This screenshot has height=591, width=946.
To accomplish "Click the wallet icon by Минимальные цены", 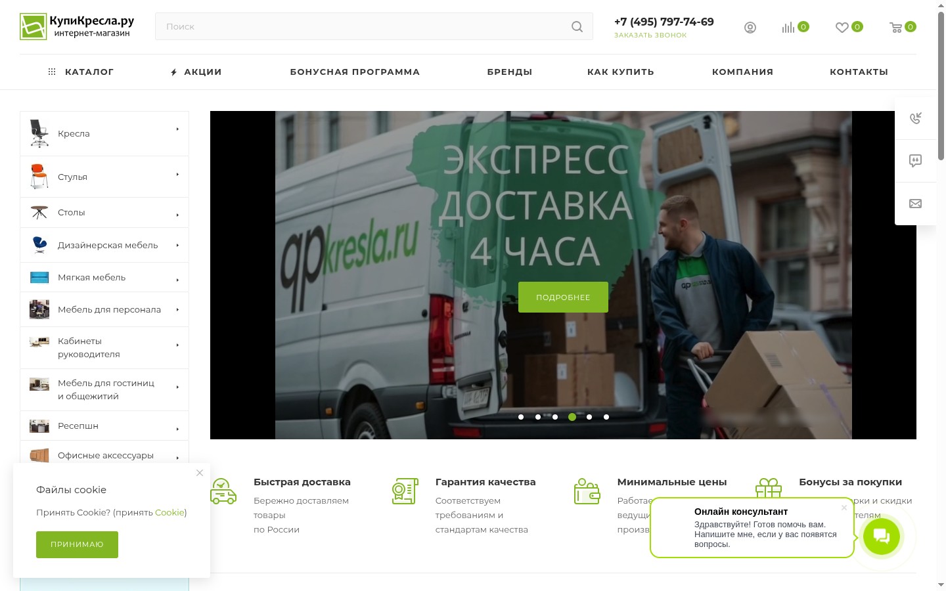I will coord(587,491).
